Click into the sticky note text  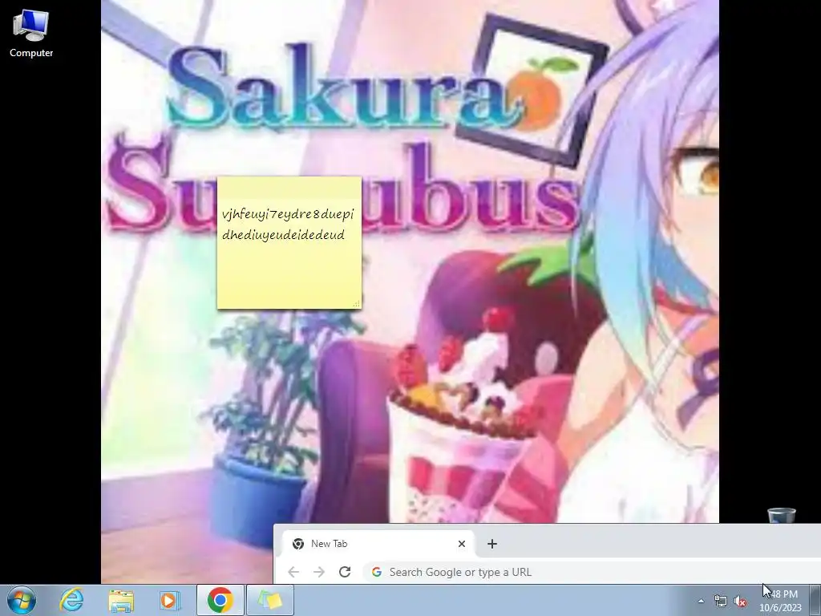[288, 225]
